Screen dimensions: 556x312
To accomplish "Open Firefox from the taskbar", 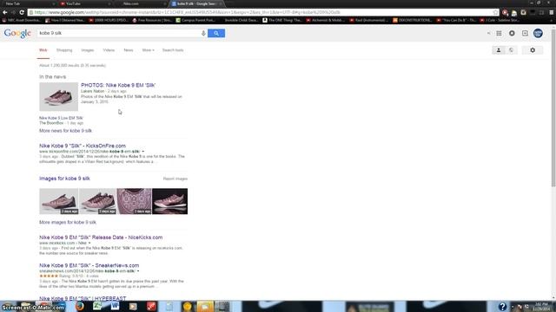I will click(80, 306).
